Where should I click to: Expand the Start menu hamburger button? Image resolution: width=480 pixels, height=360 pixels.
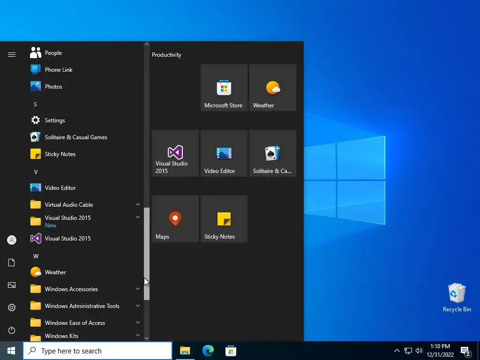pos(12,54)
